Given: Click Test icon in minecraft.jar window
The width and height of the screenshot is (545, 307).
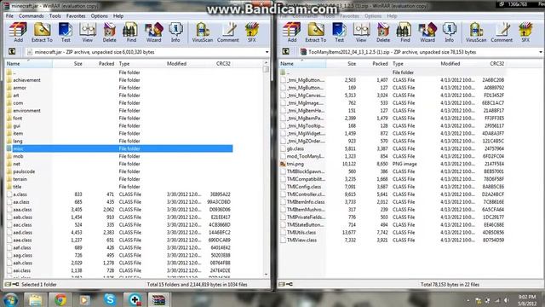Looking at the screenshot, I should (x=66, y=32).
